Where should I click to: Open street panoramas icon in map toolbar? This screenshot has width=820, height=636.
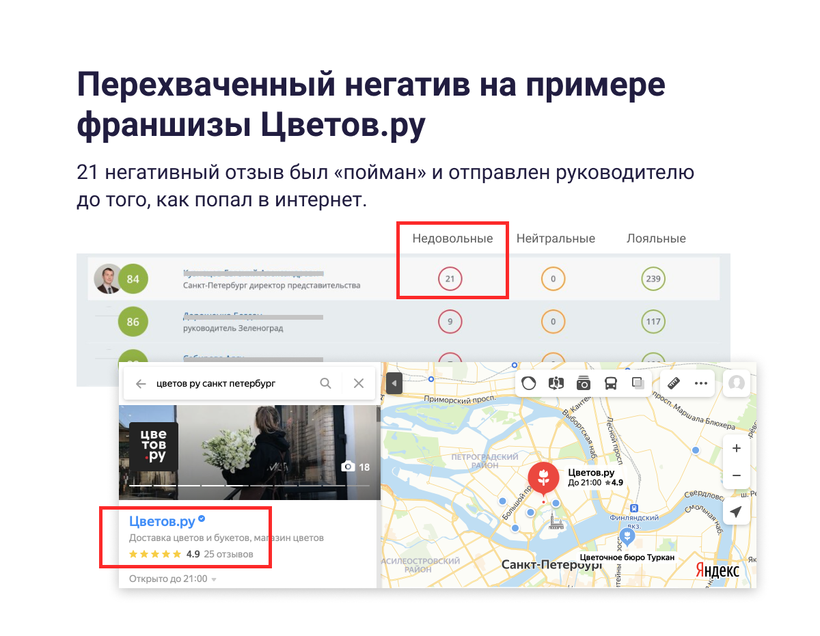[556, 383]
